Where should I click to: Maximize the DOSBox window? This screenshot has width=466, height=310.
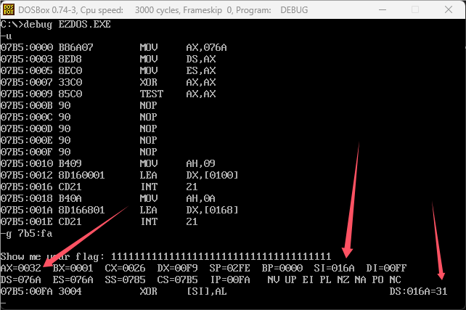click(415, 10)
